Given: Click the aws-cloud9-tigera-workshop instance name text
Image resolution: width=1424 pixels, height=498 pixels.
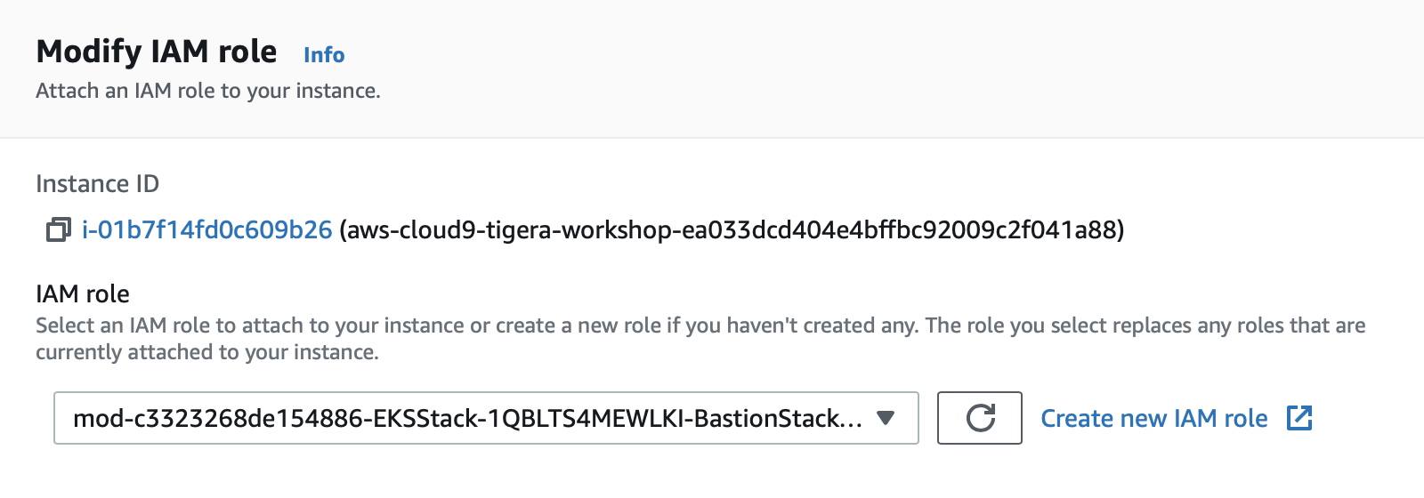Looking at the screenshot, I should coord(732,230).
